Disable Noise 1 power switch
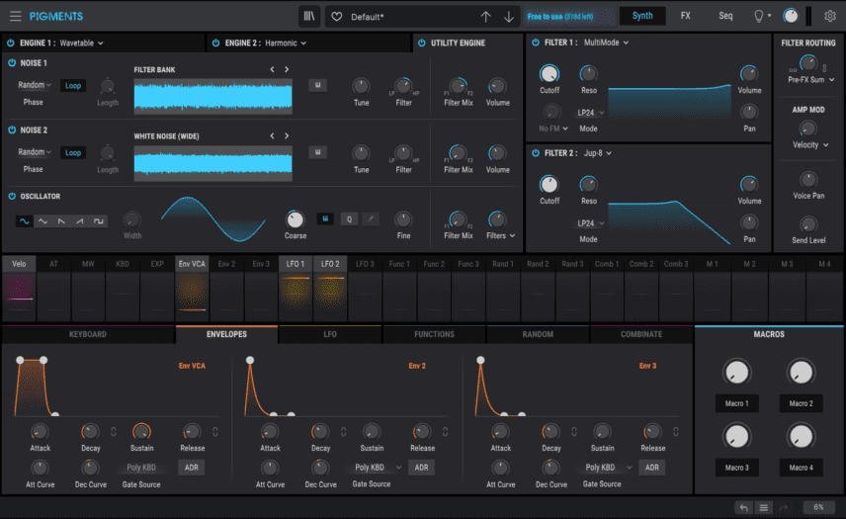The image size is (846, 519). click(12, 62)
